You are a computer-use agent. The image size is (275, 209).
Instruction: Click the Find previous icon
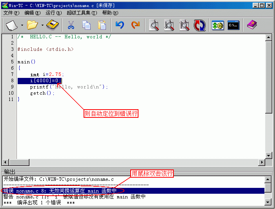[x=184, y=25]
